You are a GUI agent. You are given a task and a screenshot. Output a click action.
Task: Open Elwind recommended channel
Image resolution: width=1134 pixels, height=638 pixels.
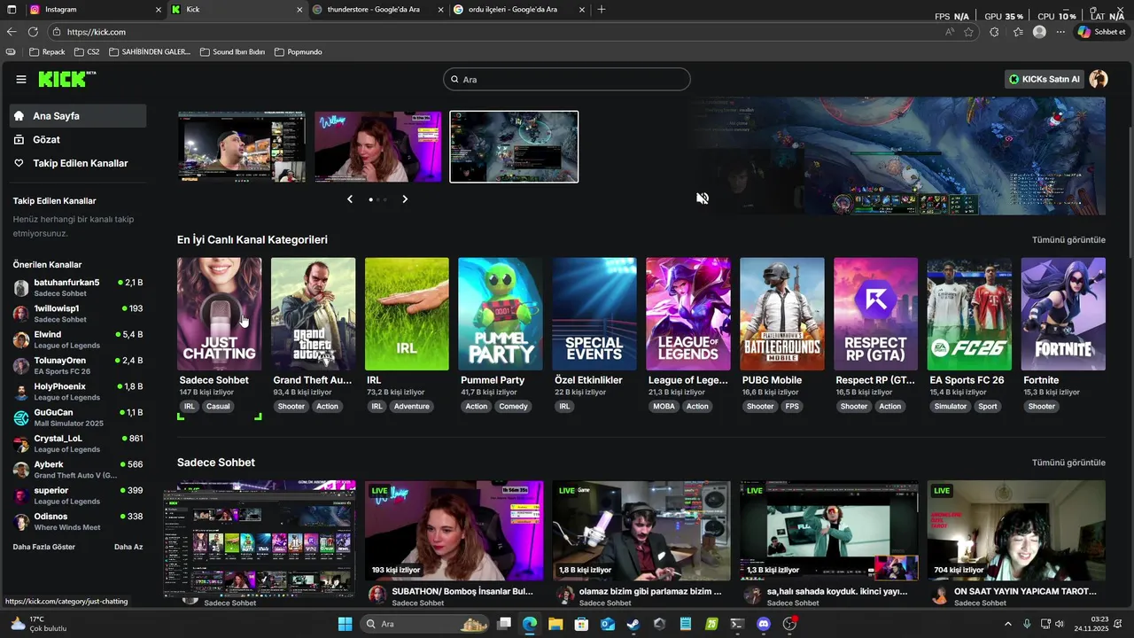tap(78, 340)
